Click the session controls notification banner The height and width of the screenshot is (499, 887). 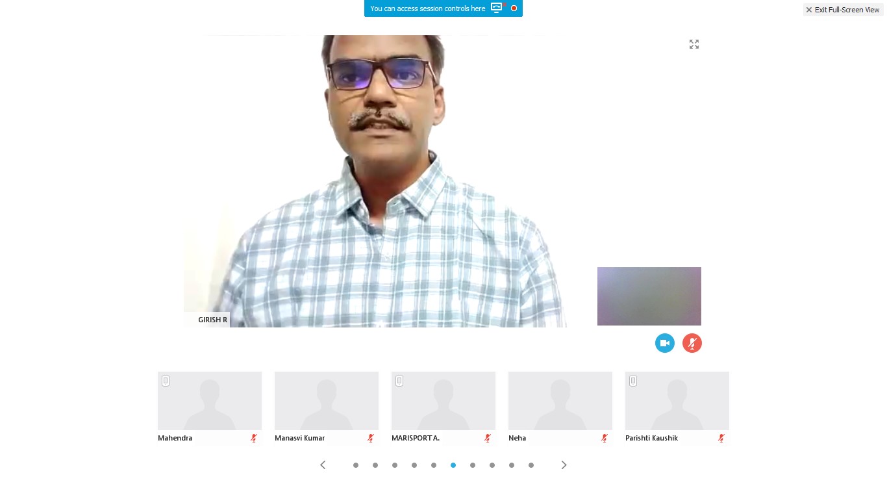tap(428, 8)
